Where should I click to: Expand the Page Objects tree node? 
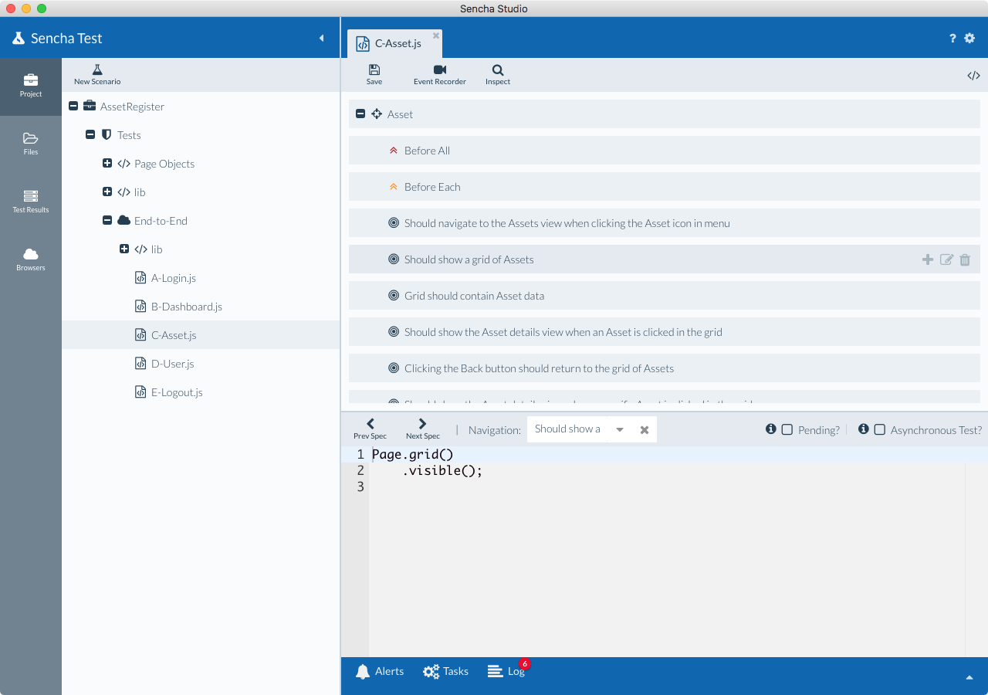pyautogui.click(x=107, y=164)
